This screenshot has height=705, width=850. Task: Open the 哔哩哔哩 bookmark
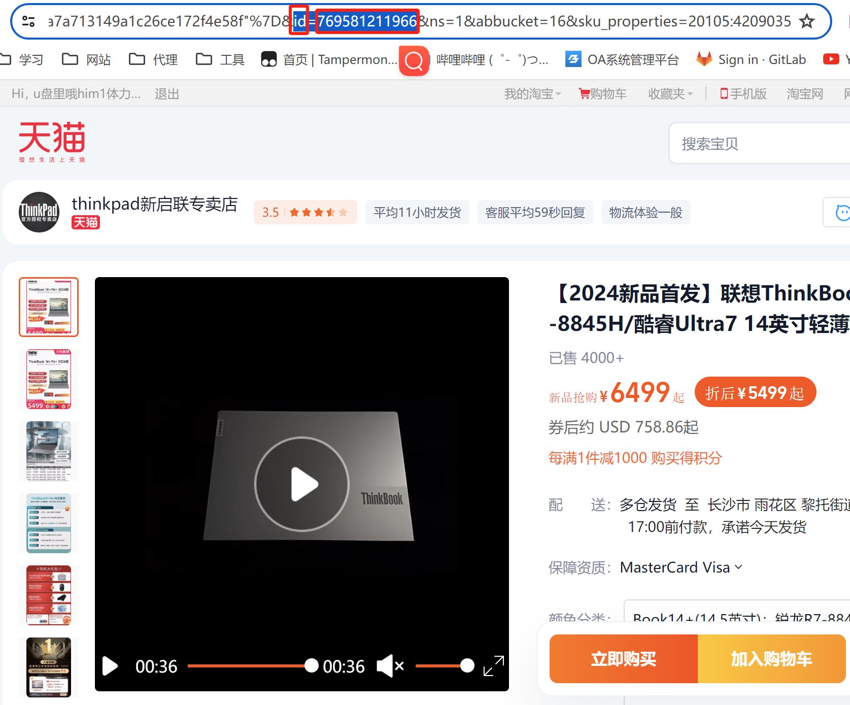[x=492, y=60]
